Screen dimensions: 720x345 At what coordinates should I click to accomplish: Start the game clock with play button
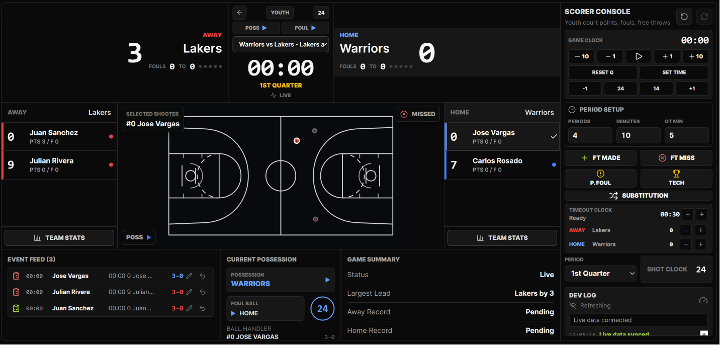pyautogui.click(x=639, y=56)
